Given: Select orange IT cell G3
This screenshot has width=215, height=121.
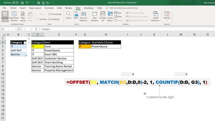Looking at the screenshot, I should tap(85, 46).
